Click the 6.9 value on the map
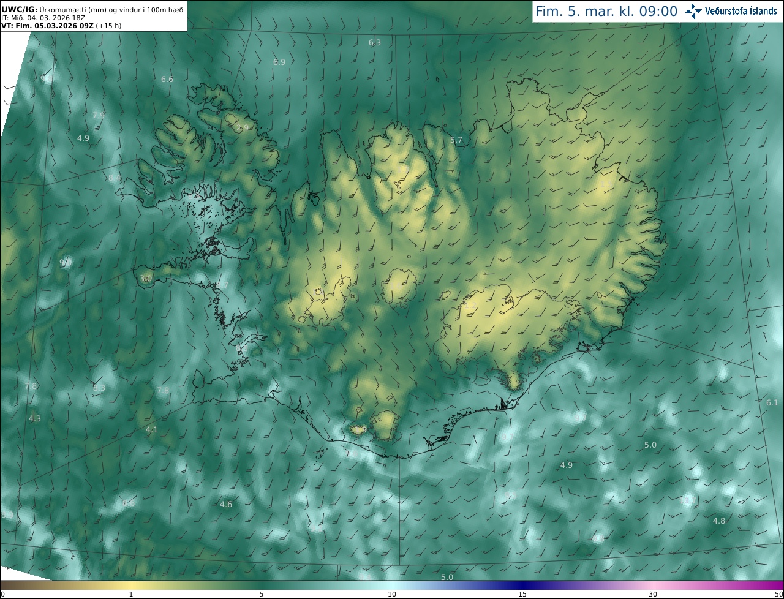The height and width of the screenshot is (599, 784). pos(279,62)
